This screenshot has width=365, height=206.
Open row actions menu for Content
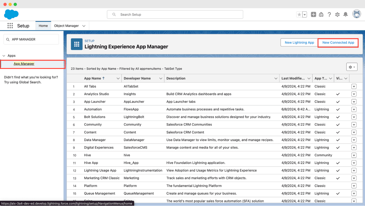354,132
